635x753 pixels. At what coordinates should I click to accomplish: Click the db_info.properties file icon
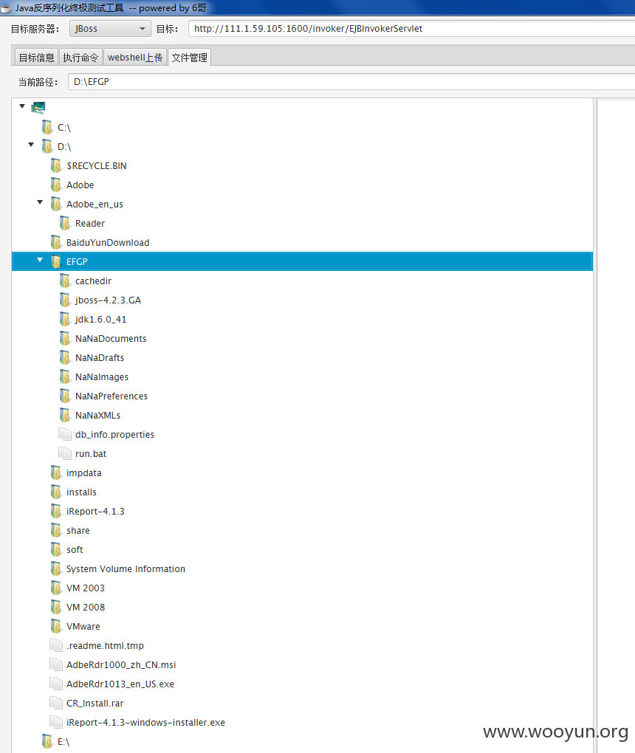pyautogui.click(x=65, y=434)
